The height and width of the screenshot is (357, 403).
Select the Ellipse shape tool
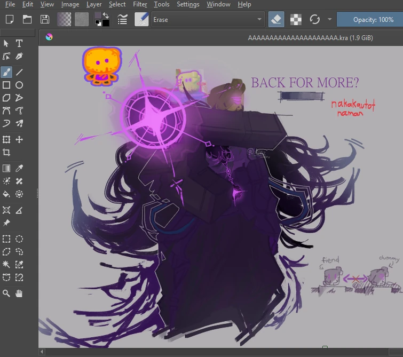pyautogui.click(x=19, y=85)
